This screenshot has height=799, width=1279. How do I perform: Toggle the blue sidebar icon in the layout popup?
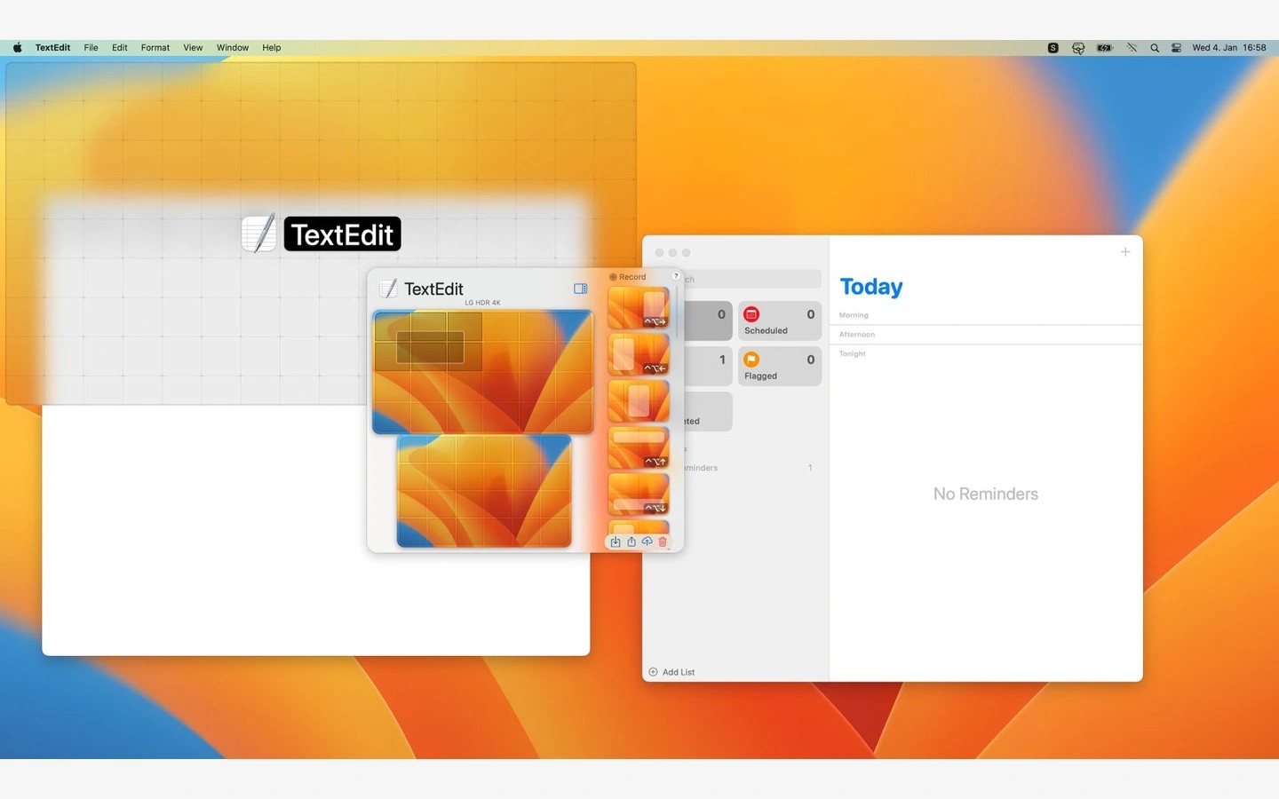point(580,289)
